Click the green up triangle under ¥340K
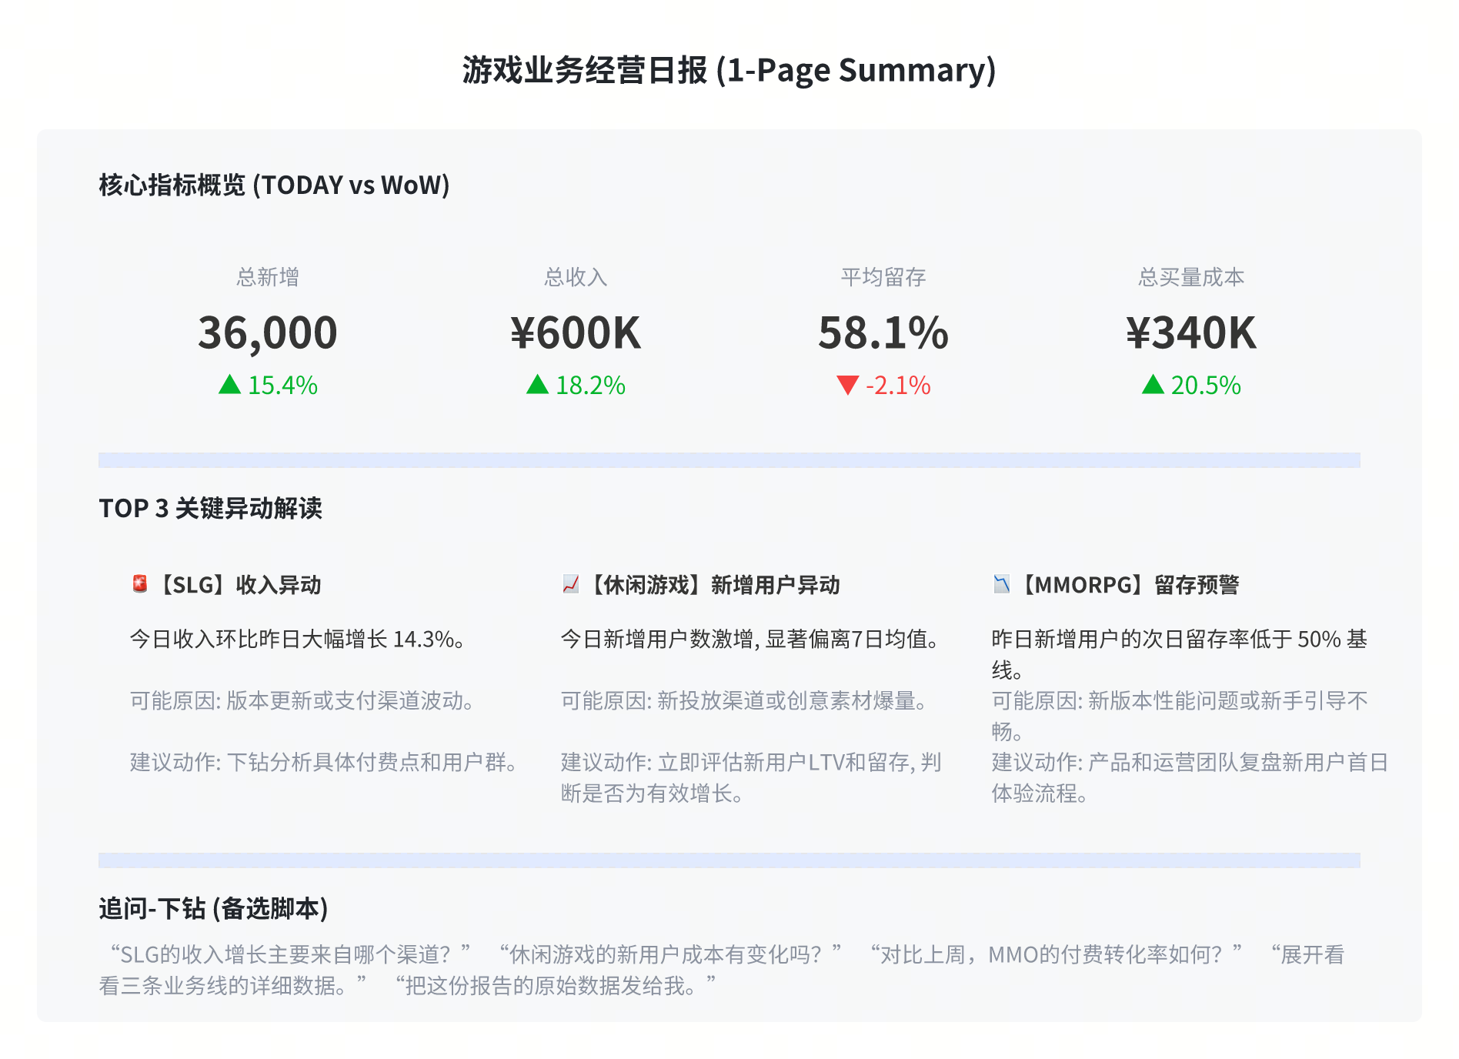The width and height of the screenshot is (1459, 1059). tap(1153, 384)
